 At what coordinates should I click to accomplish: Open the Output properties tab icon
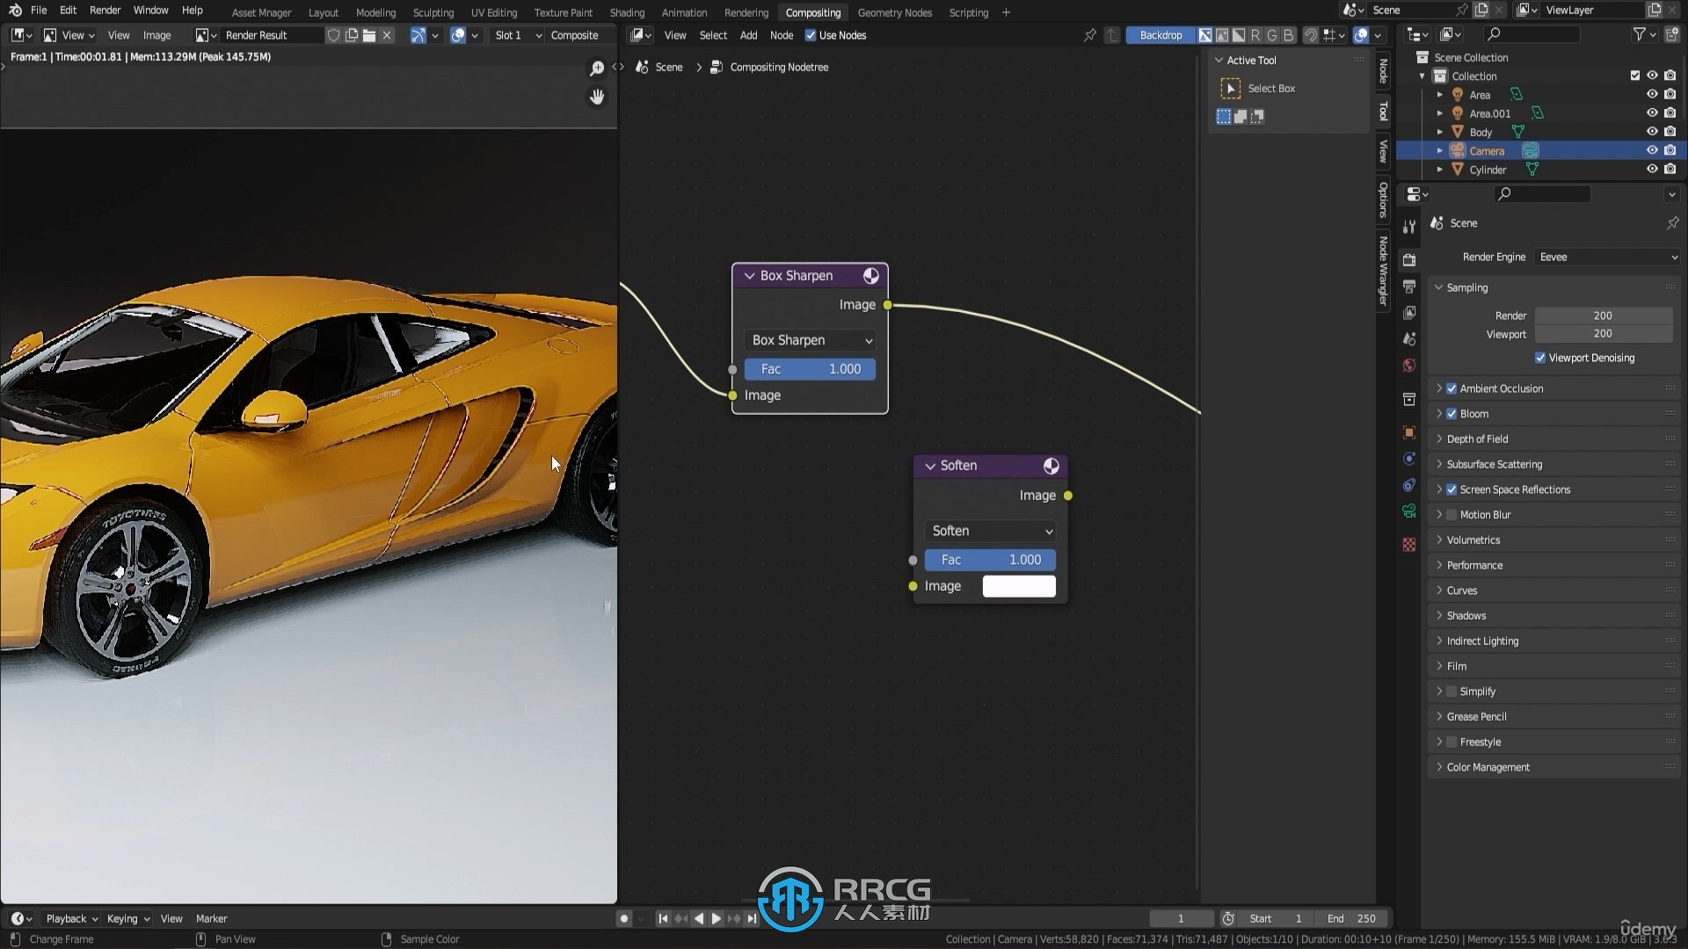click(x=1409, y=286)
